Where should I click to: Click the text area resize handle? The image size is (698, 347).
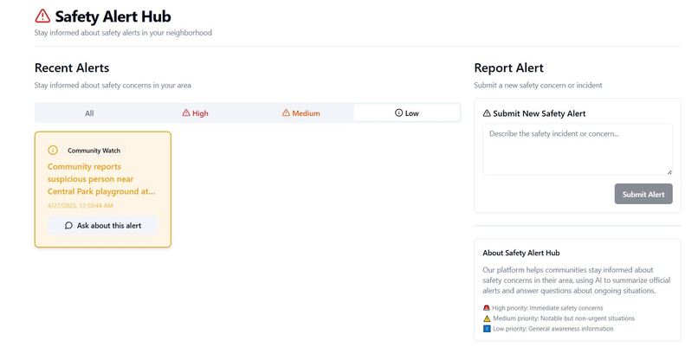click(x=669, y=171)
